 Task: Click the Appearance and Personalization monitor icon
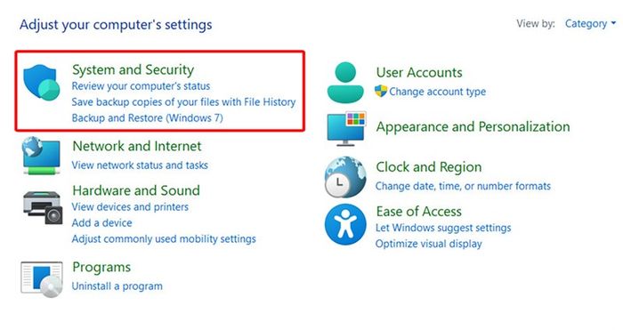coord(346,128)
